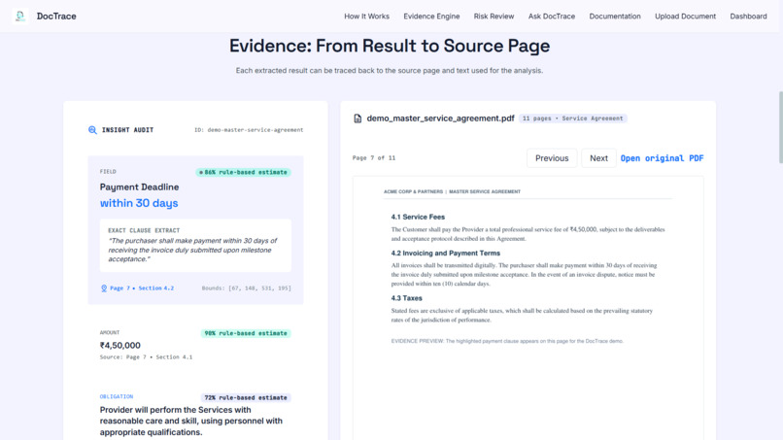Click the PDF file icon beside demo_master_service_agreement.pdf

tap(357, 118)
